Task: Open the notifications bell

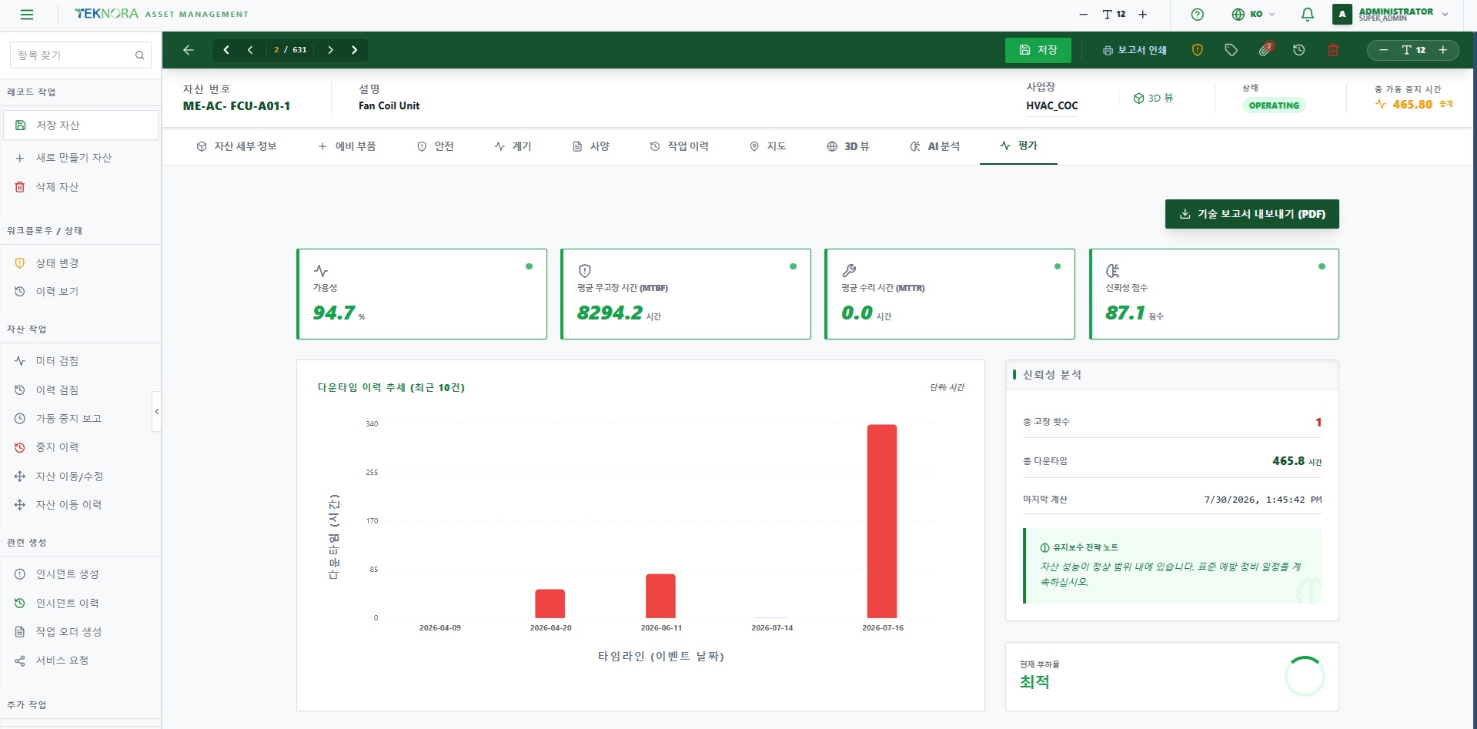Action: (1307, 15)
